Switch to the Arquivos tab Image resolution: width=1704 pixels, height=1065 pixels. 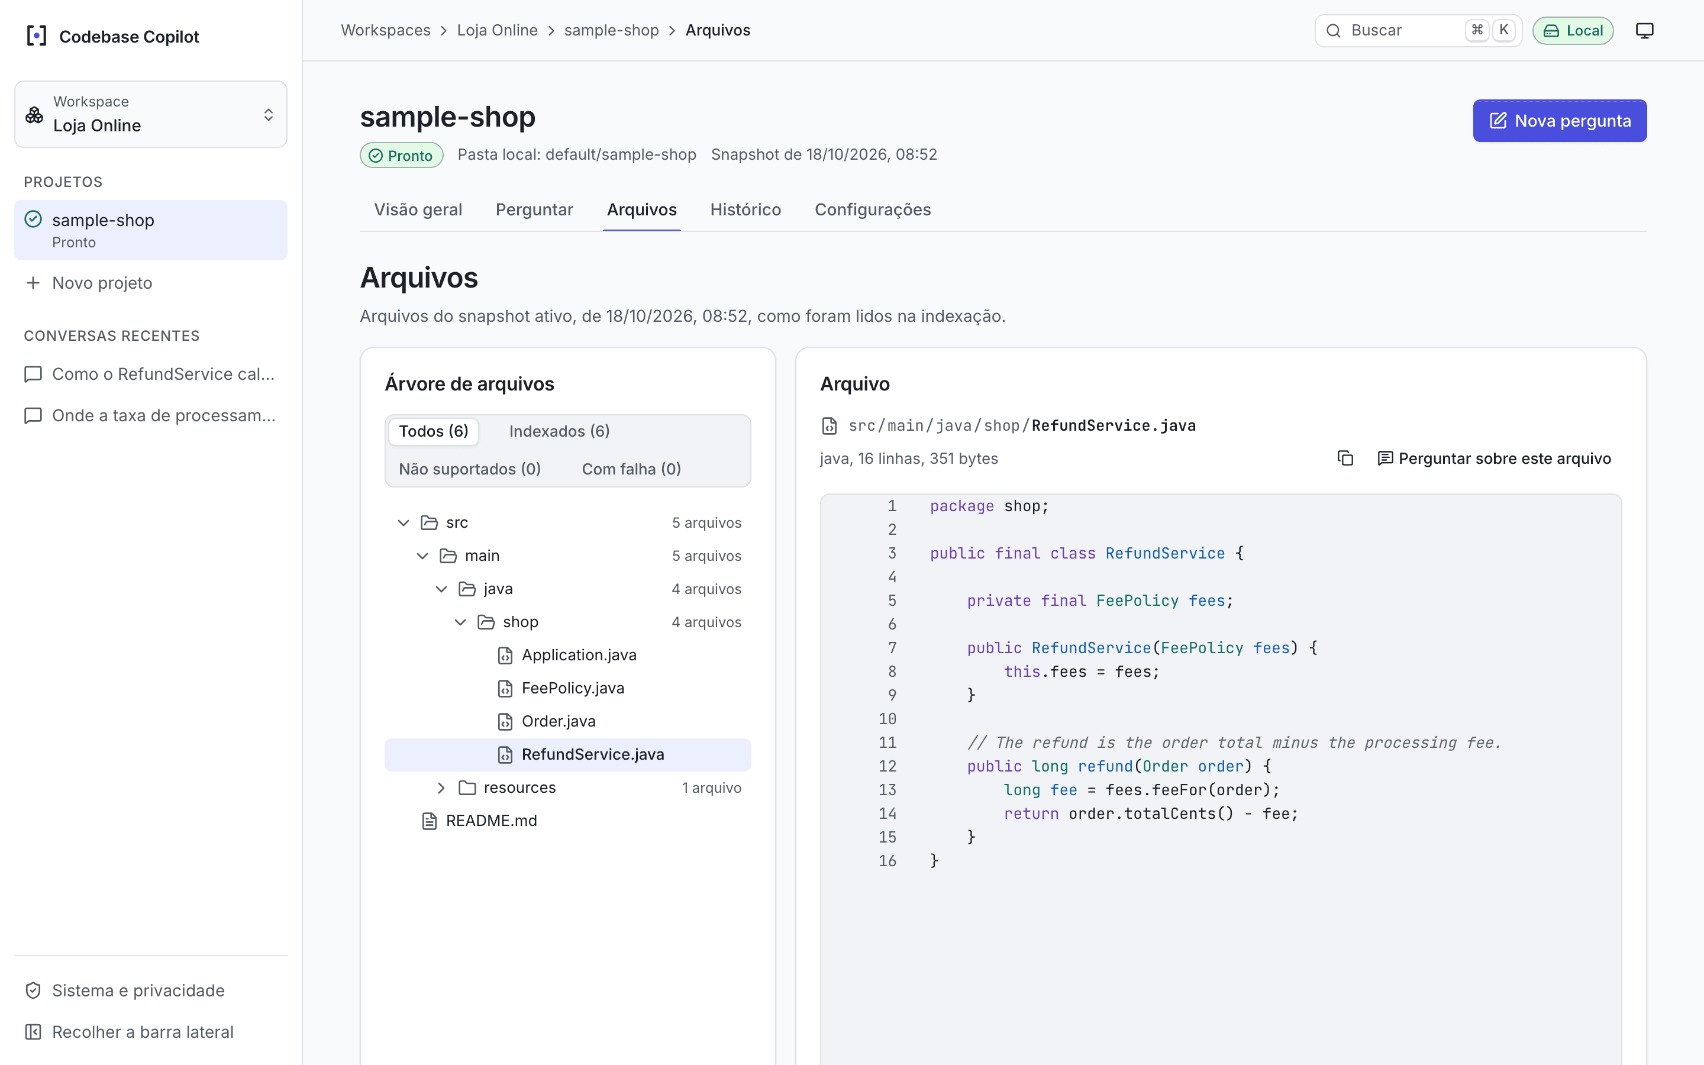641,209
